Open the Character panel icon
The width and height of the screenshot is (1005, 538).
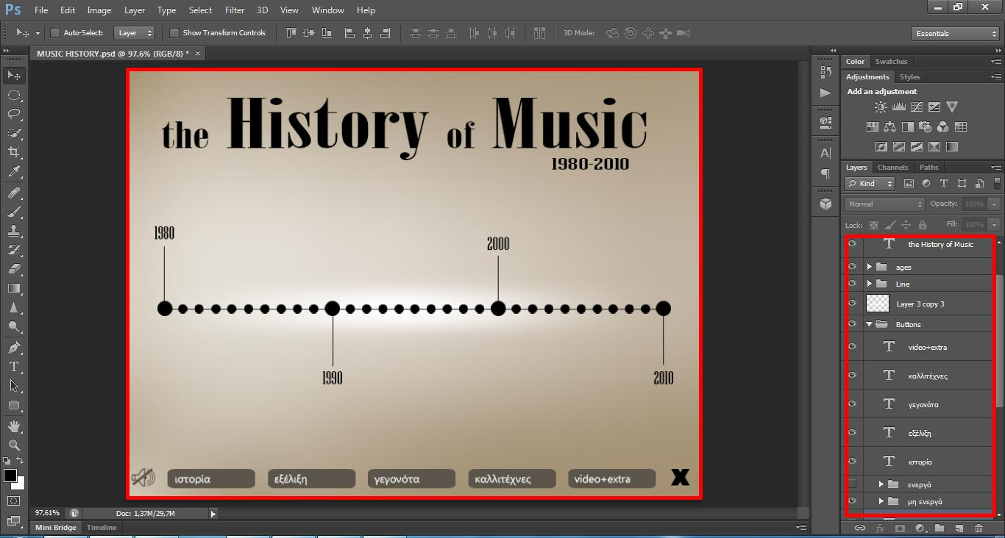click(825, 153)
